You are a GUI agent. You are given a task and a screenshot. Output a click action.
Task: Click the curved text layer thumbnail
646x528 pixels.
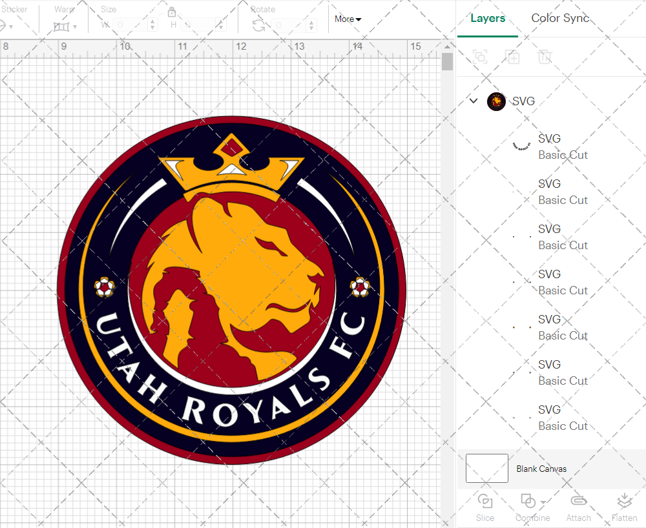point(521,146)
